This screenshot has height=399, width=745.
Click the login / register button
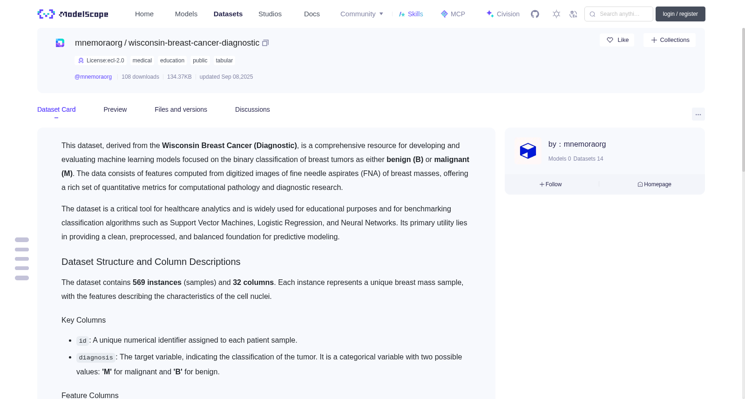(680, 14)
